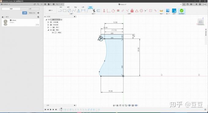Apply the Perpendicular constraint
The image size is (208, 113).
pos(127,11)
